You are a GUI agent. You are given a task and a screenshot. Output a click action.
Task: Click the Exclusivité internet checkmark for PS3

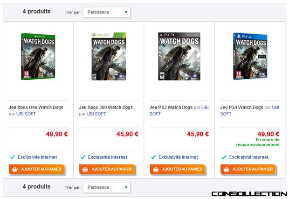pos(153,157)
